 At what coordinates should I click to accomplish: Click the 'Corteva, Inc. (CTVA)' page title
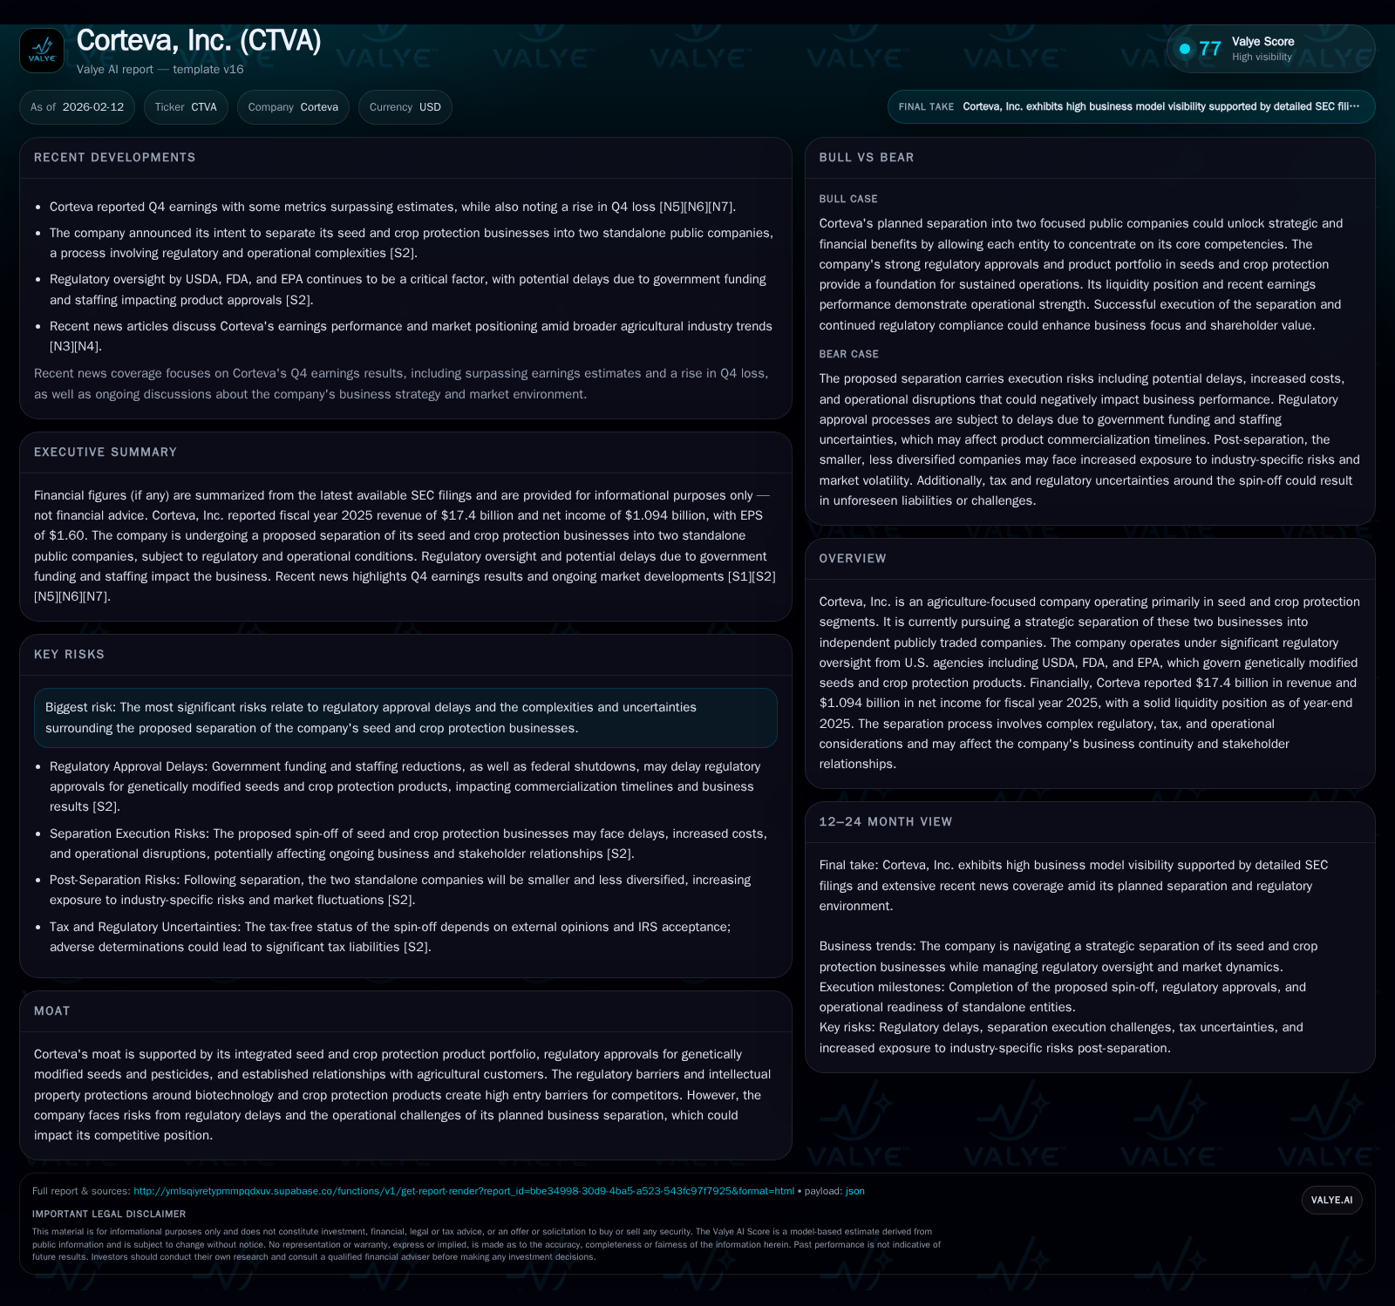coord(199,41)
